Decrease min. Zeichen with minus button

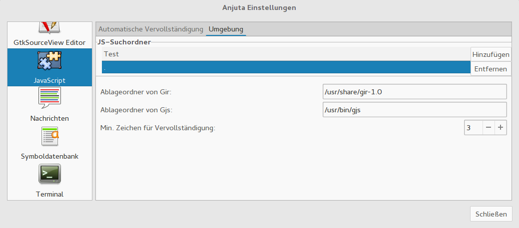point(489,128)
